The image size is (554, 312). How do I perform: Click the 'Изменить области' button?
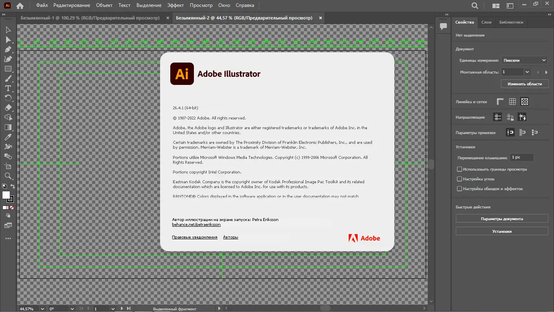click(525, 84)
